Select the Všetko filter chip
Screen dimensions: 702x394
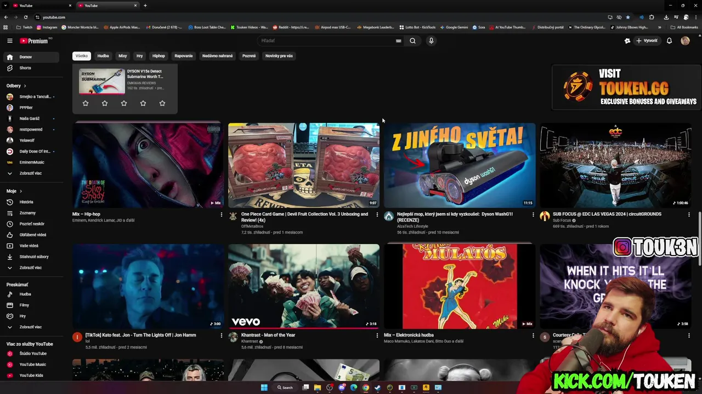point(82,56)
